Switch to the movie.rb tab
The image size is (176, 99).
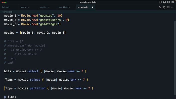25,7
